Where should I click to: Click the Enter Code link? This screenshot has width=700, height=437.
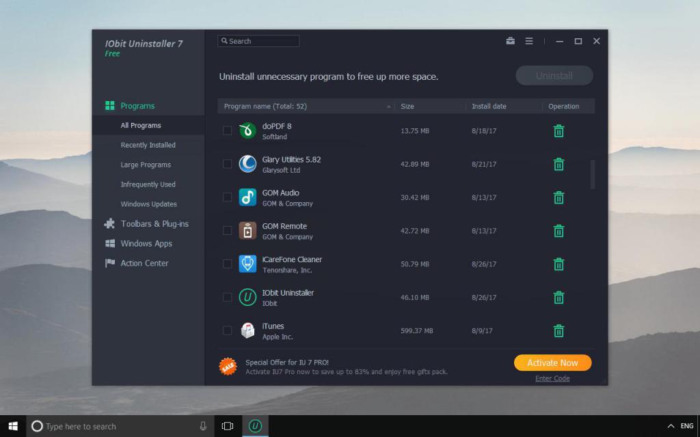552,378
